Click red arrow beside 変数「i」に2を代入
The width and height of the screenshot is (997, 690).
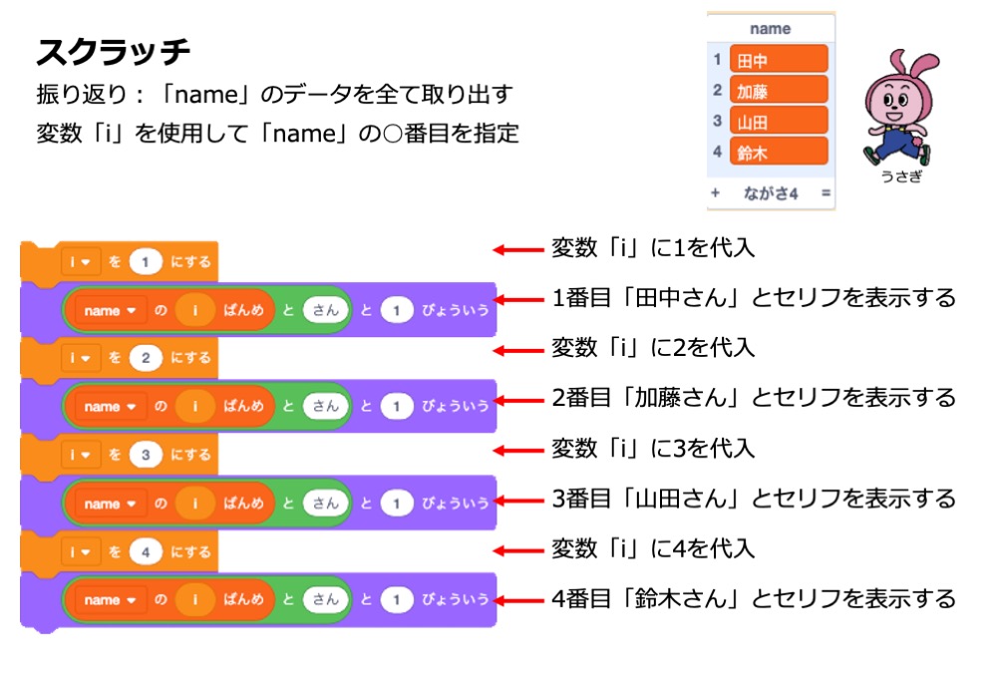coord(517,349)
